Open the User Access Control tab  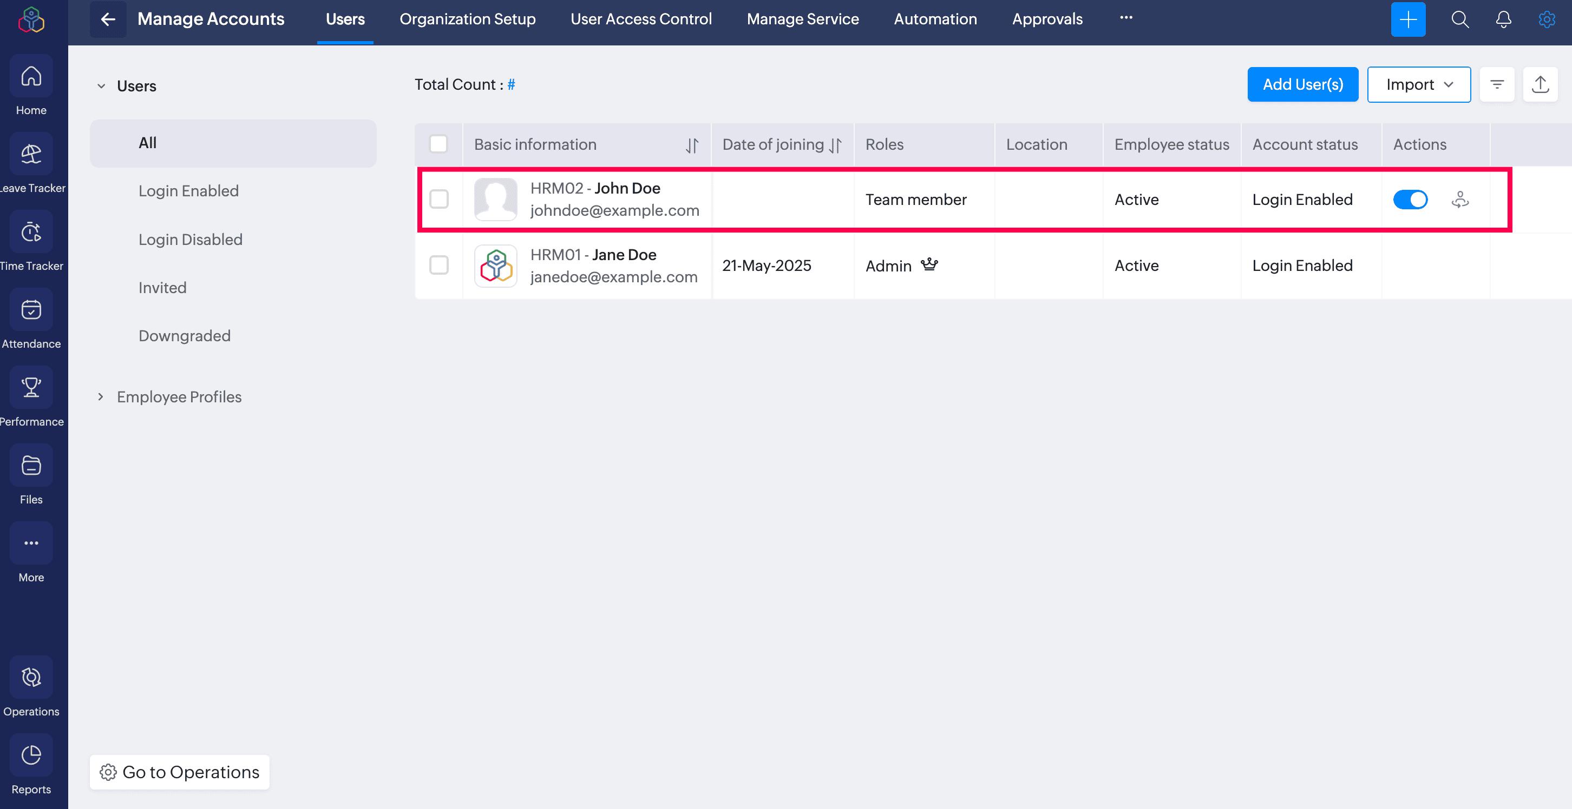(641, 19)
